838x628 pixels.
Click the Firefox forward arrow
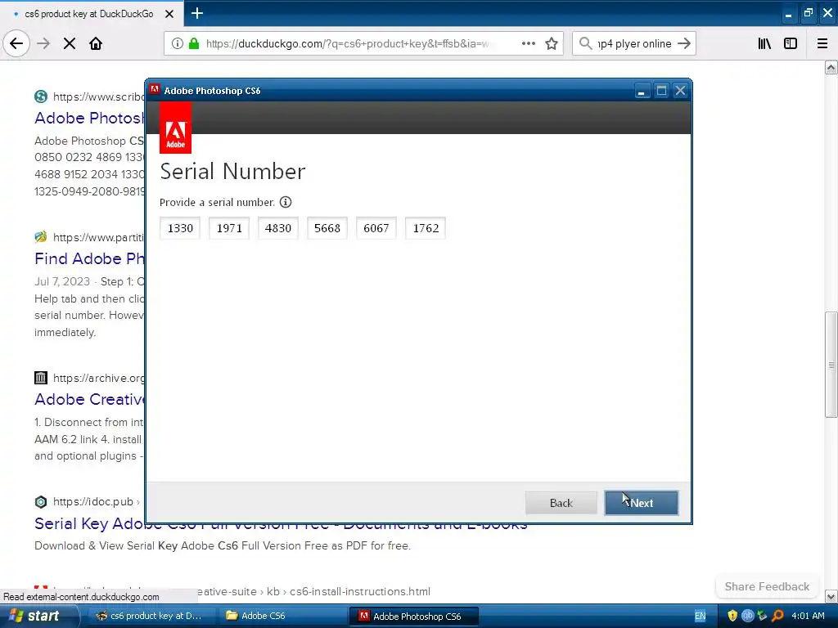[x=43, y=43]
